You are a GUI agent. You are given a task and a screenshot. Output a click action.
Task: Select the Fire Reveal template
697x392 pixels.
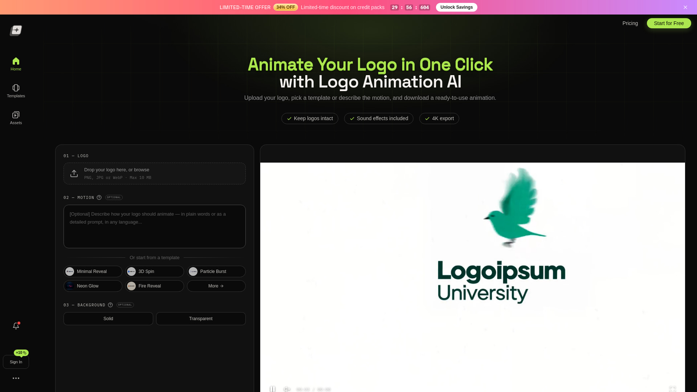pyautogui.click(x=155, y=286)
